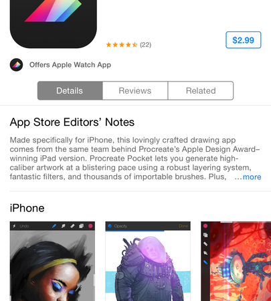Tap the blue brush icon in third screenshot
This screenshot has width=271, height=301.
[x=205, y=262]
